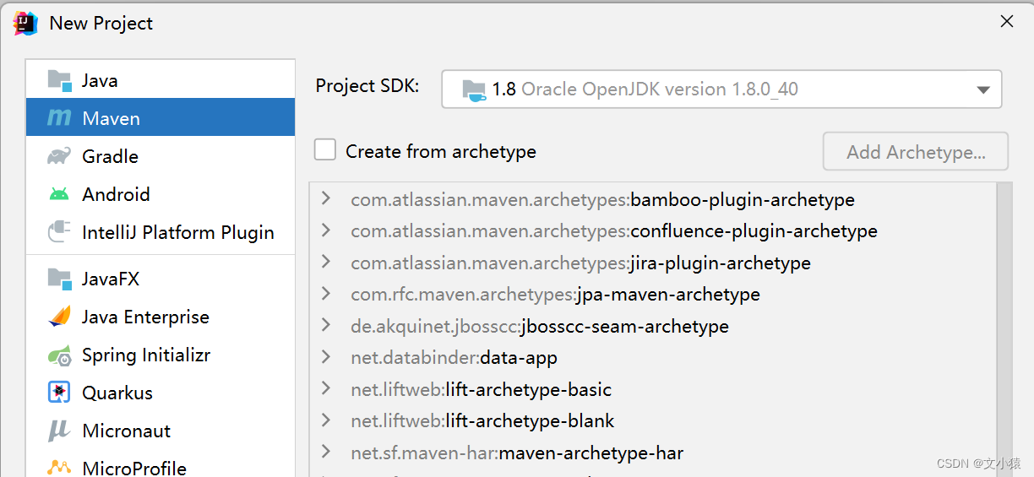Click the MicroProfile icon
The height and width of the screenshot is (477, 1034).
coord(59,467)
